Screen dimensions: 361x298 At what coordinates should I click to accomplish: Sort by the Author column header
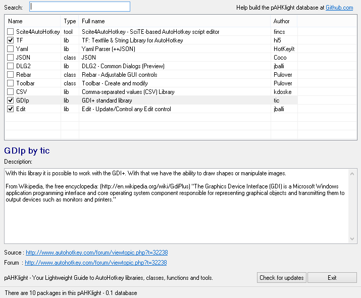[284, 21]
